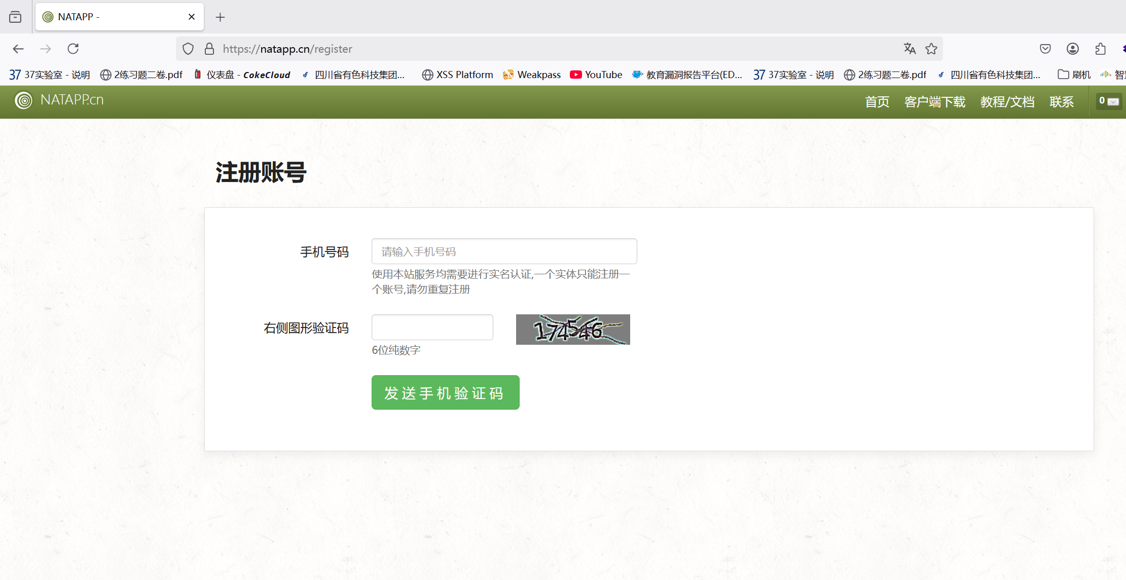Click the back navigation arrow

pos(18,49)
